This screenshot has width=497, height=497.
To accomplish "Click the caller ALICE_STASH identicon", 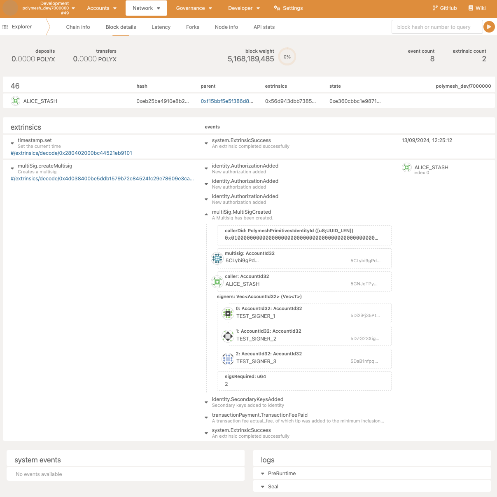I will [x=217, y=282].
